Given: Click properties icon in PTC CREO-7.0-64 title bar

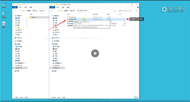Looking at the screenshot, I should 54,5.
